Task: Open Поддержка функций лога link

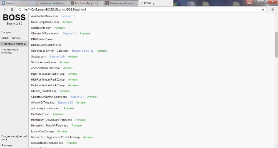Action: (x=14, y=138)
